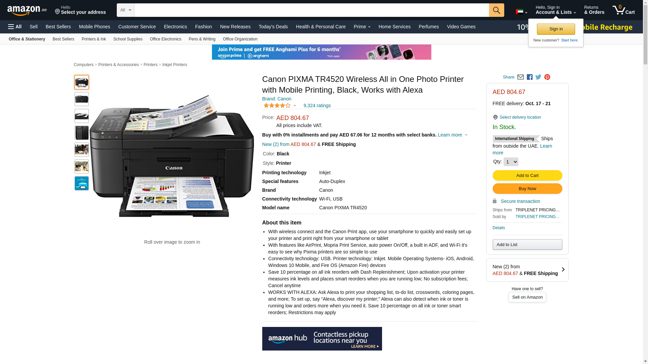Viewport: 648px width, 364px height.
Task: Share the product on Facebook
Action: point(530,77)
